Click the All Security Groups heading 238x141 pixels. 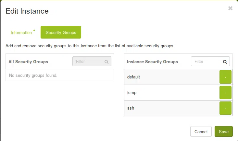pyautogui.click(x=28, y=62)
